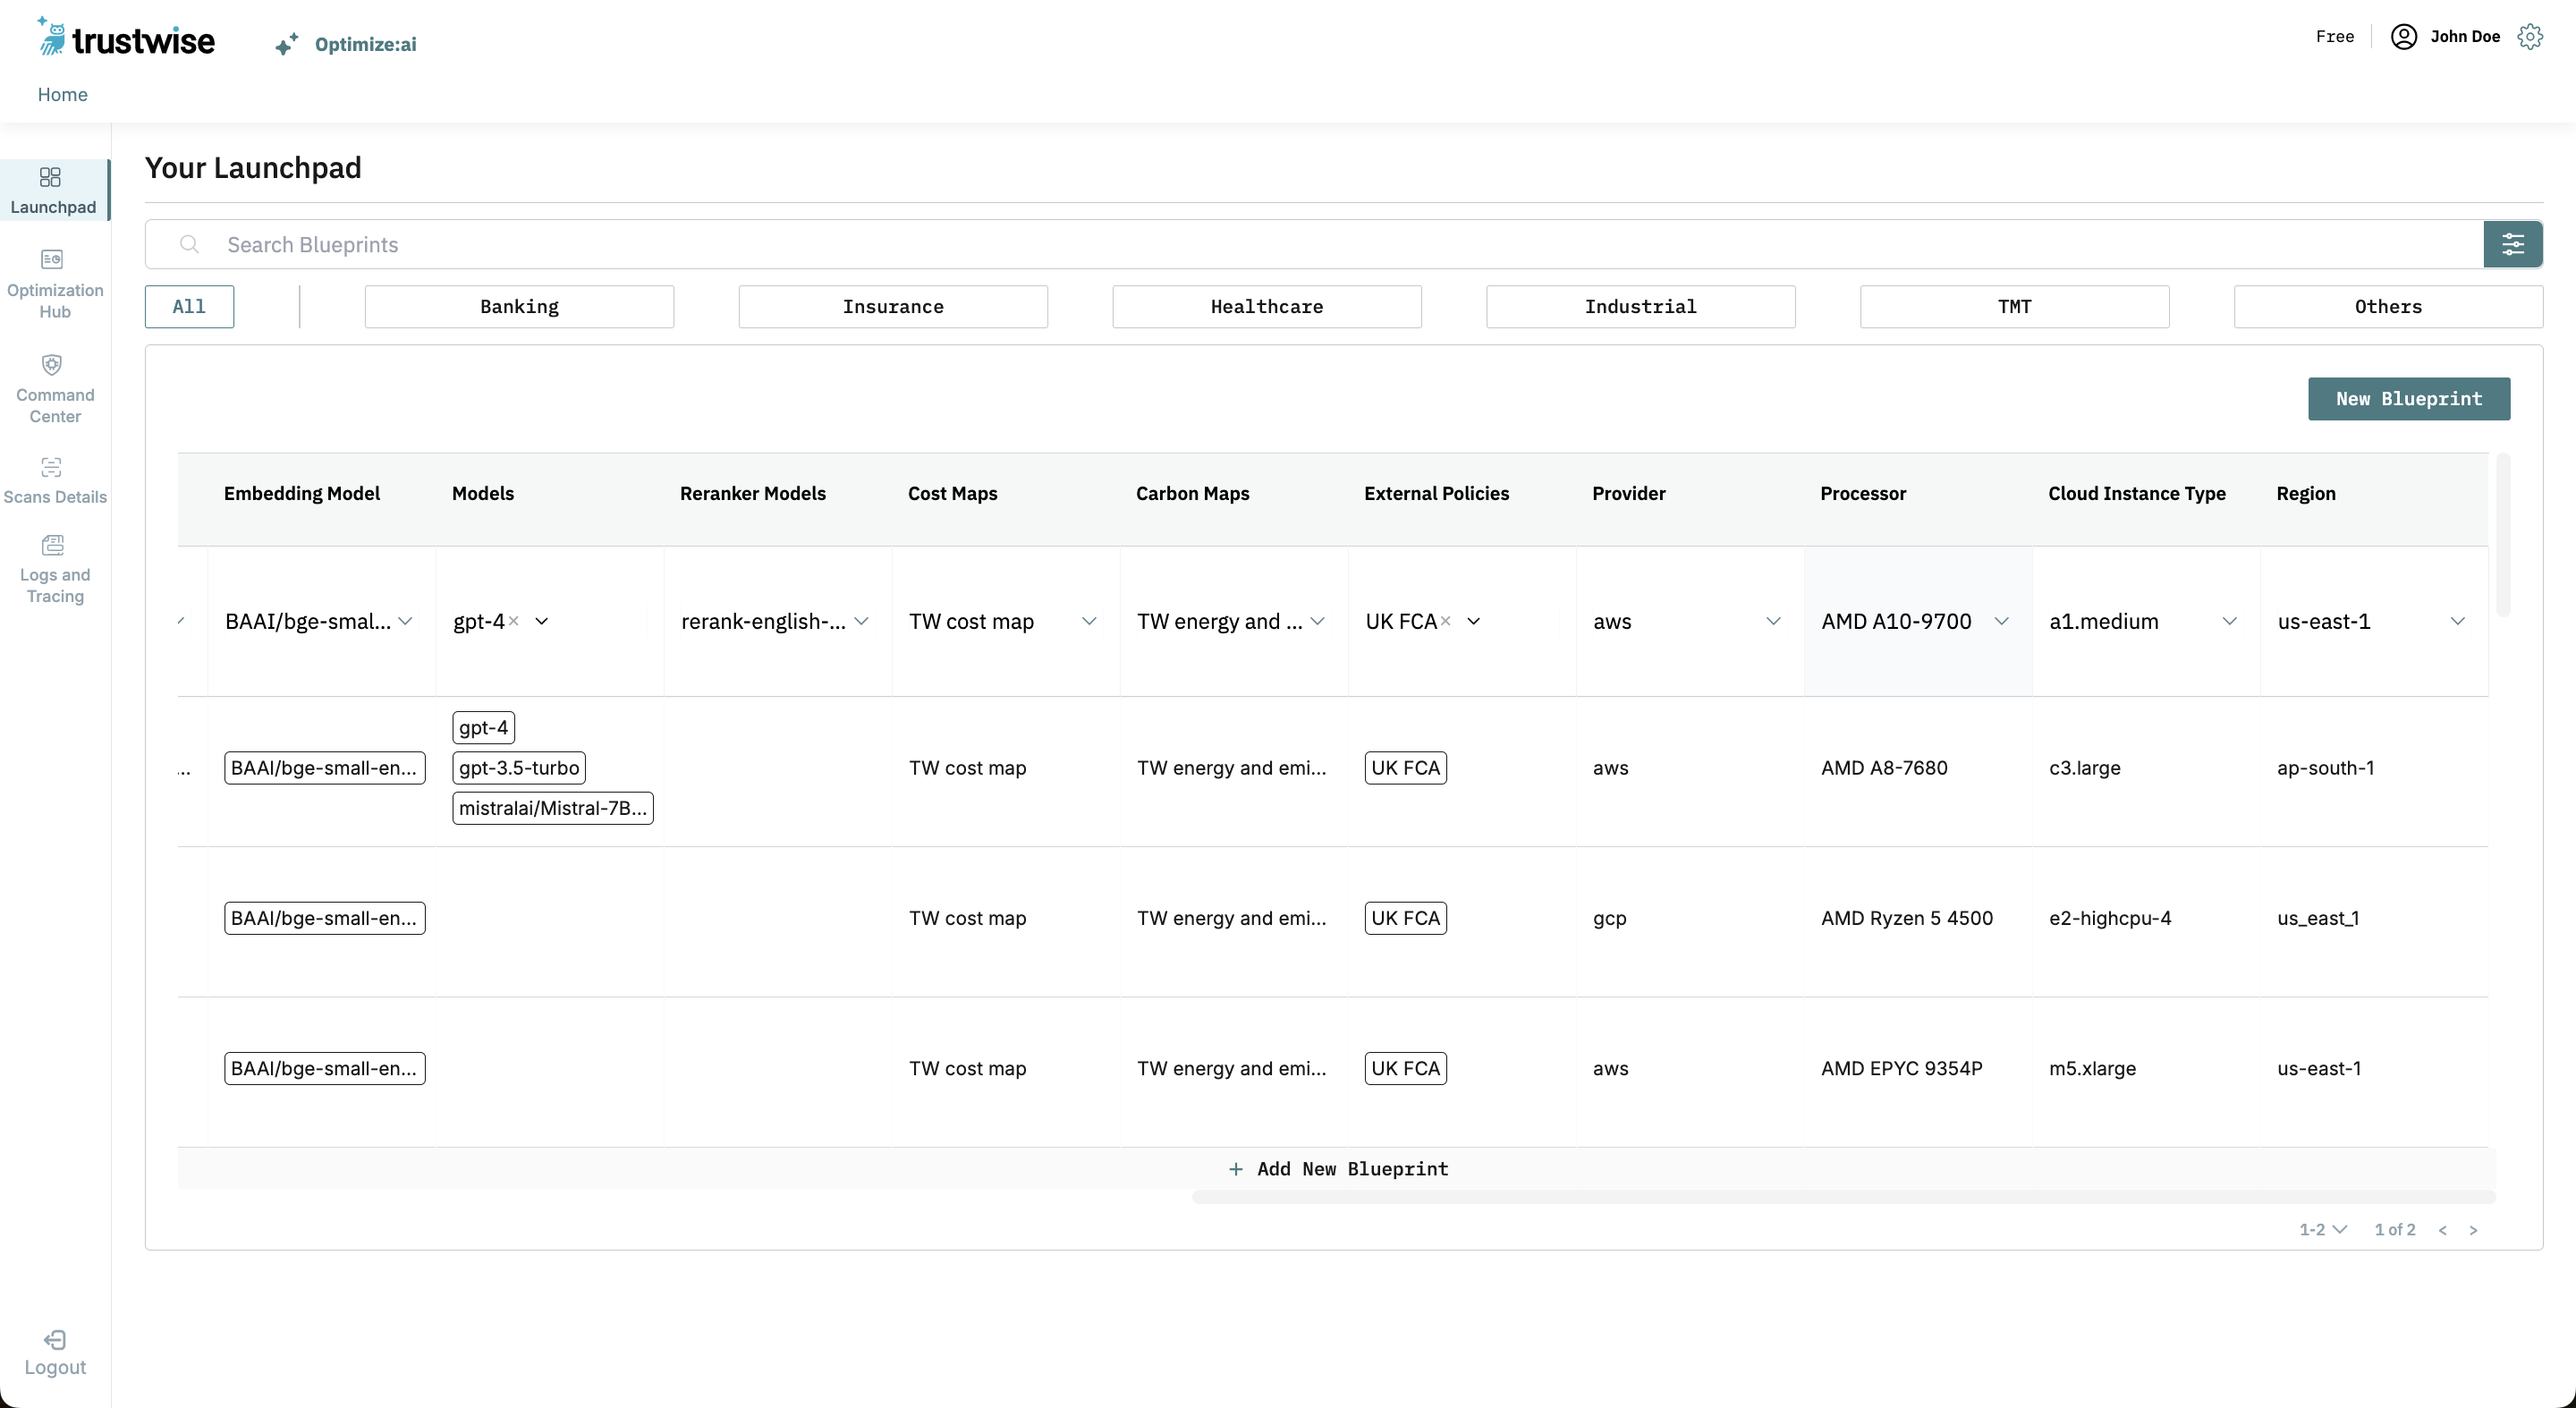
Task: Remove gpt-4 tag from Models field
Action: (513, 621)
